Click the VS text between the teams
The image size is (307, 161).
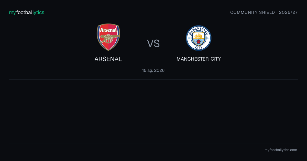click(153, 43)
